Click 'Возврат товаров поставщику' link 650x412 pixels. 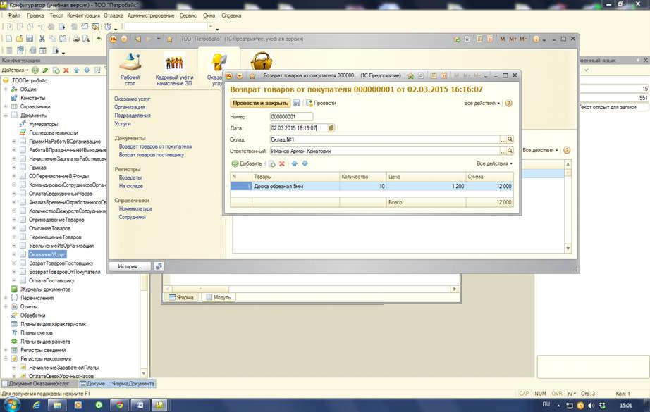[x=152, y=154]
